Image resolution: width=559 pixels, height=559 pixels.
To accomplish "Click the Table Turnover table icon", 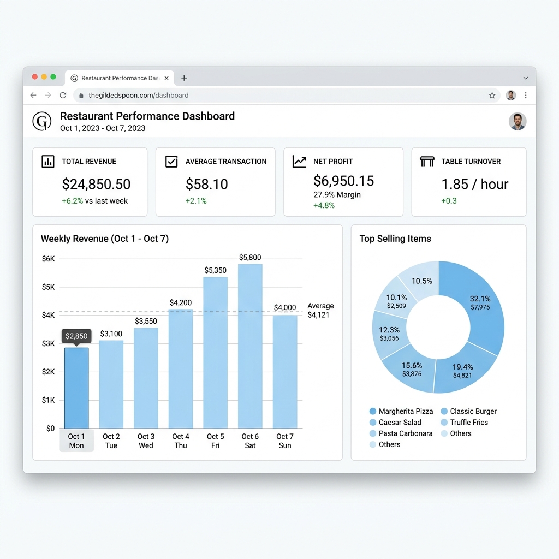I will pos(427,162).
